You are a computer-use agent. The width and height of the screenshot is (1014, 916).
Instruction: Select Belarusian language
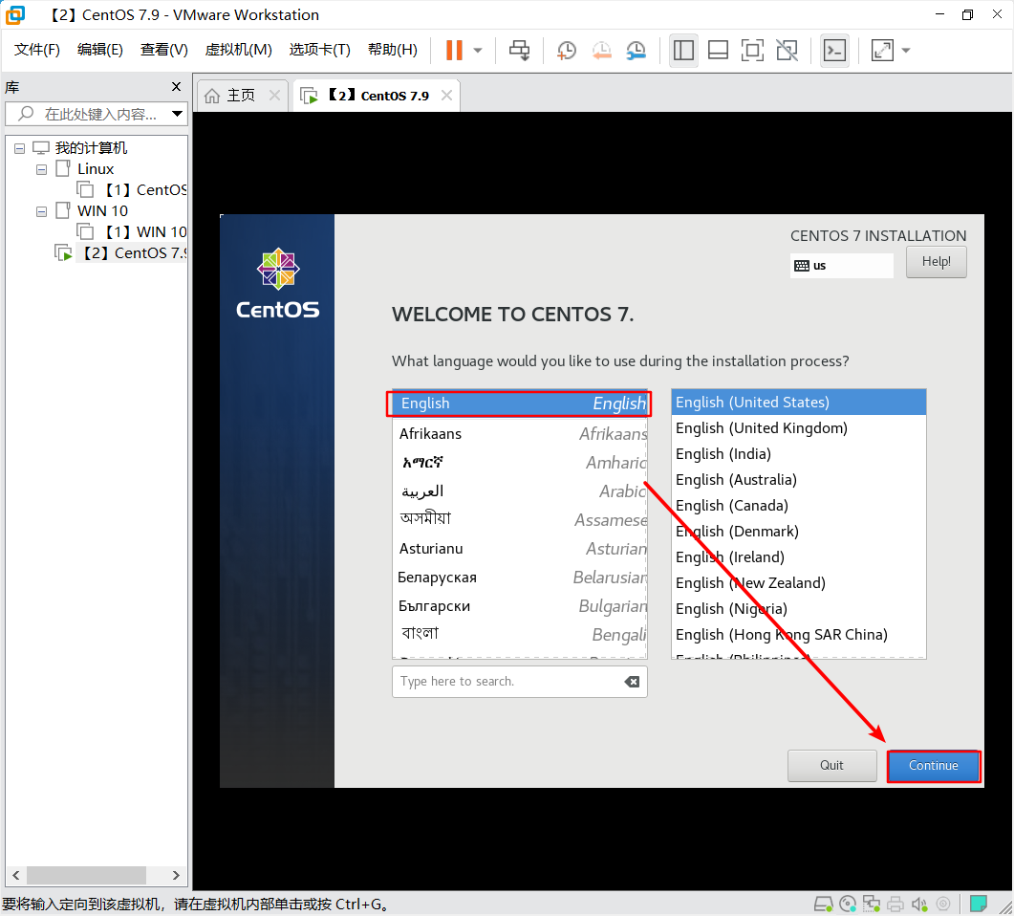click(x=519, y=577)
